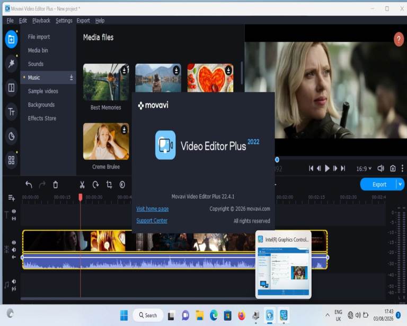This screenshot has width=407, height=326.
Task: Open the Stickers clock-shaped tab
Action: 11,136
